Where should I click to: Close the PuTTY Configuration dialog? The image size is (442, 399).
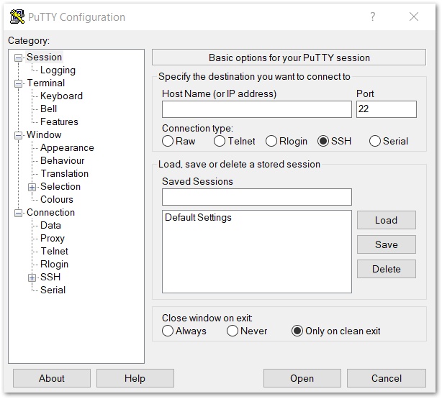[x=413, y=17]
